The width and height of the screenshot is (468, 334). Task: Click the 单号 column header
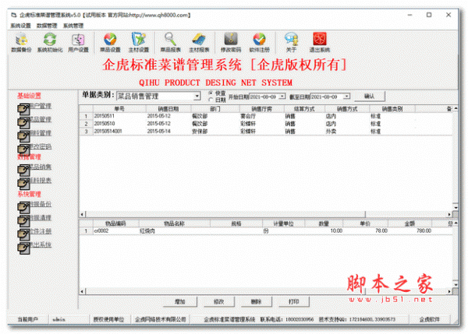[119, 109]
